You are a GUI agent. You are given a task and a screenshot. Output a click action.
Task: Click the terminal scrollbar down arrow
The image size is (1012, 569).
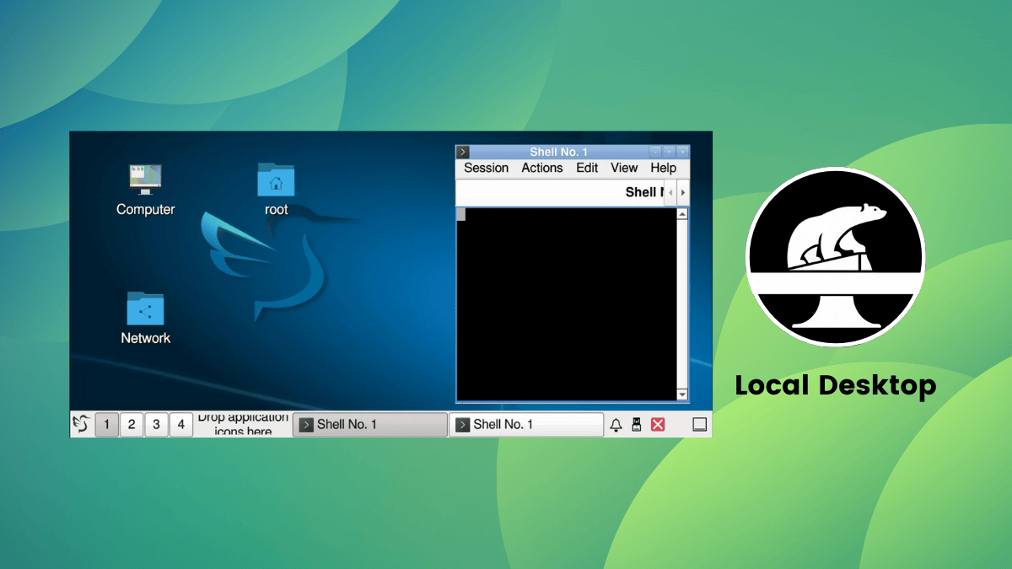pos(682,394)
